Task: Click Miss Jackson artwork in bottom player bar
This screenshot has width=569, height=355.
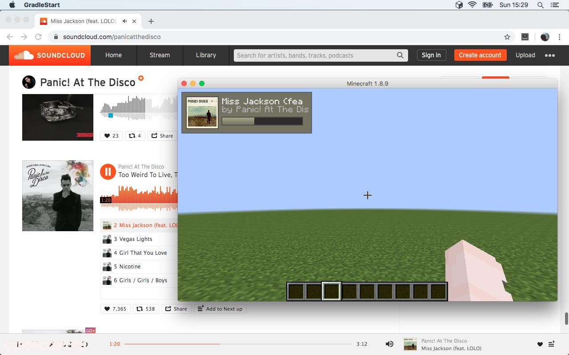Action: [410, 344]
